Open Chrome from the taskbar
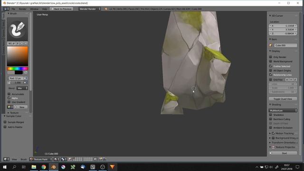 coord(44,167)
